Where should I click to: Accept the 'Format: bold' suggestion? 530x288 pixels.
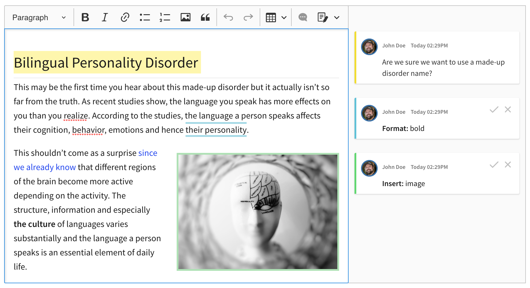pyautogui.click(x=493, y=110)
